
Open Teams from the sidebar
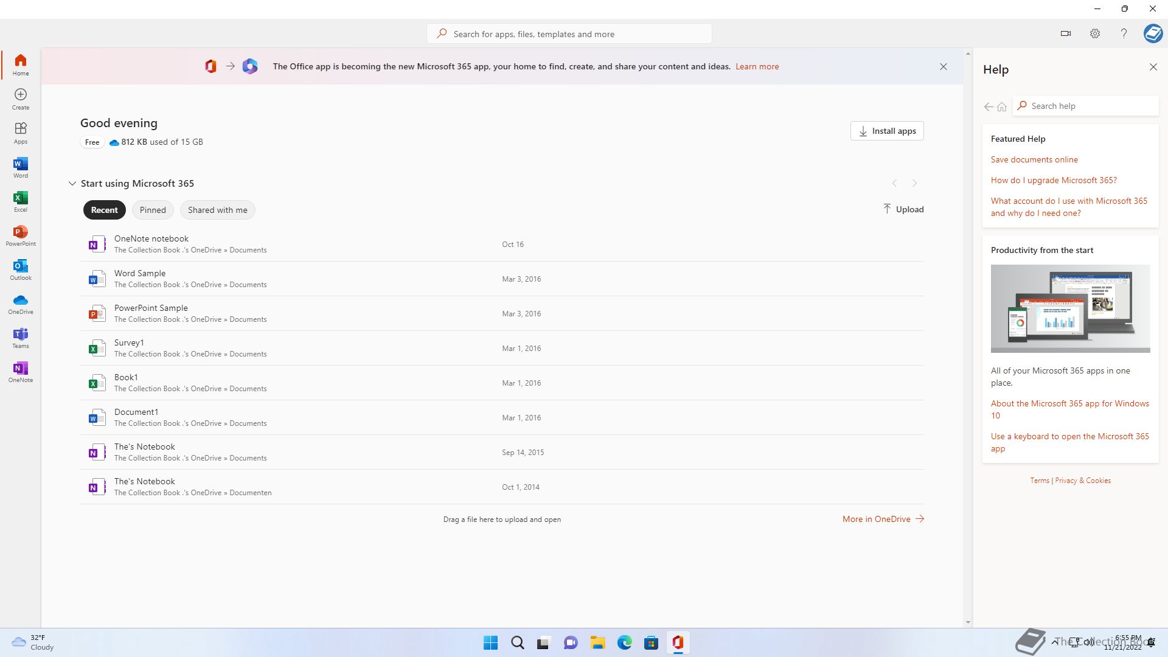pyautogui.click(x=21, y=338)
